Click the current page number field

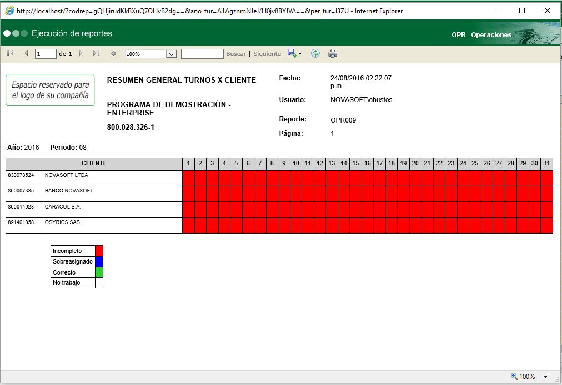[x=46, y=54]
